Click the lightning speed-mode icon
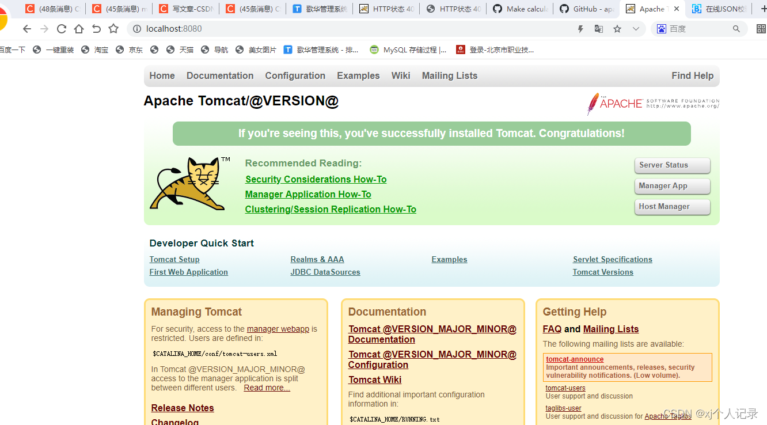The height and width of the screenshot is (425, 767). coord(580,29)
